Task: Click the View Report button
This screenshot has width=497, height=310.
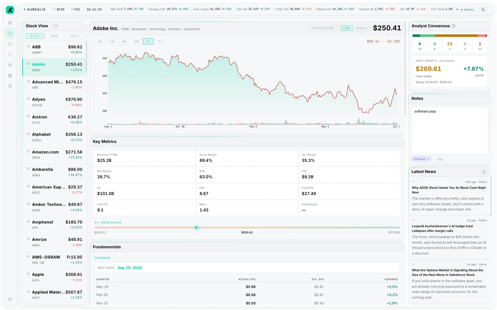Action: click(x=323, y=28)
